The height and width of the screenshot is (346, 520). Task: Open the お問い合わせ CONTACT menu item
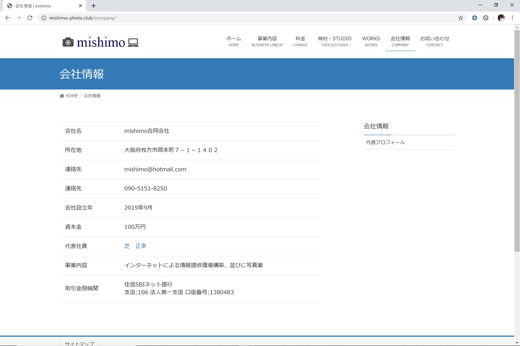pyautogui.click(x=435, y=41)
